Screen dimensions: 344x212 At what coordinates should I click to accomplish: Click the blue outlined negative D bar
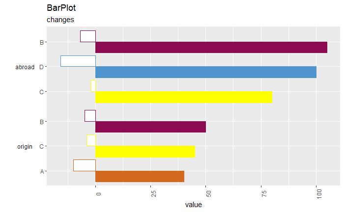(x=78, y=61)
